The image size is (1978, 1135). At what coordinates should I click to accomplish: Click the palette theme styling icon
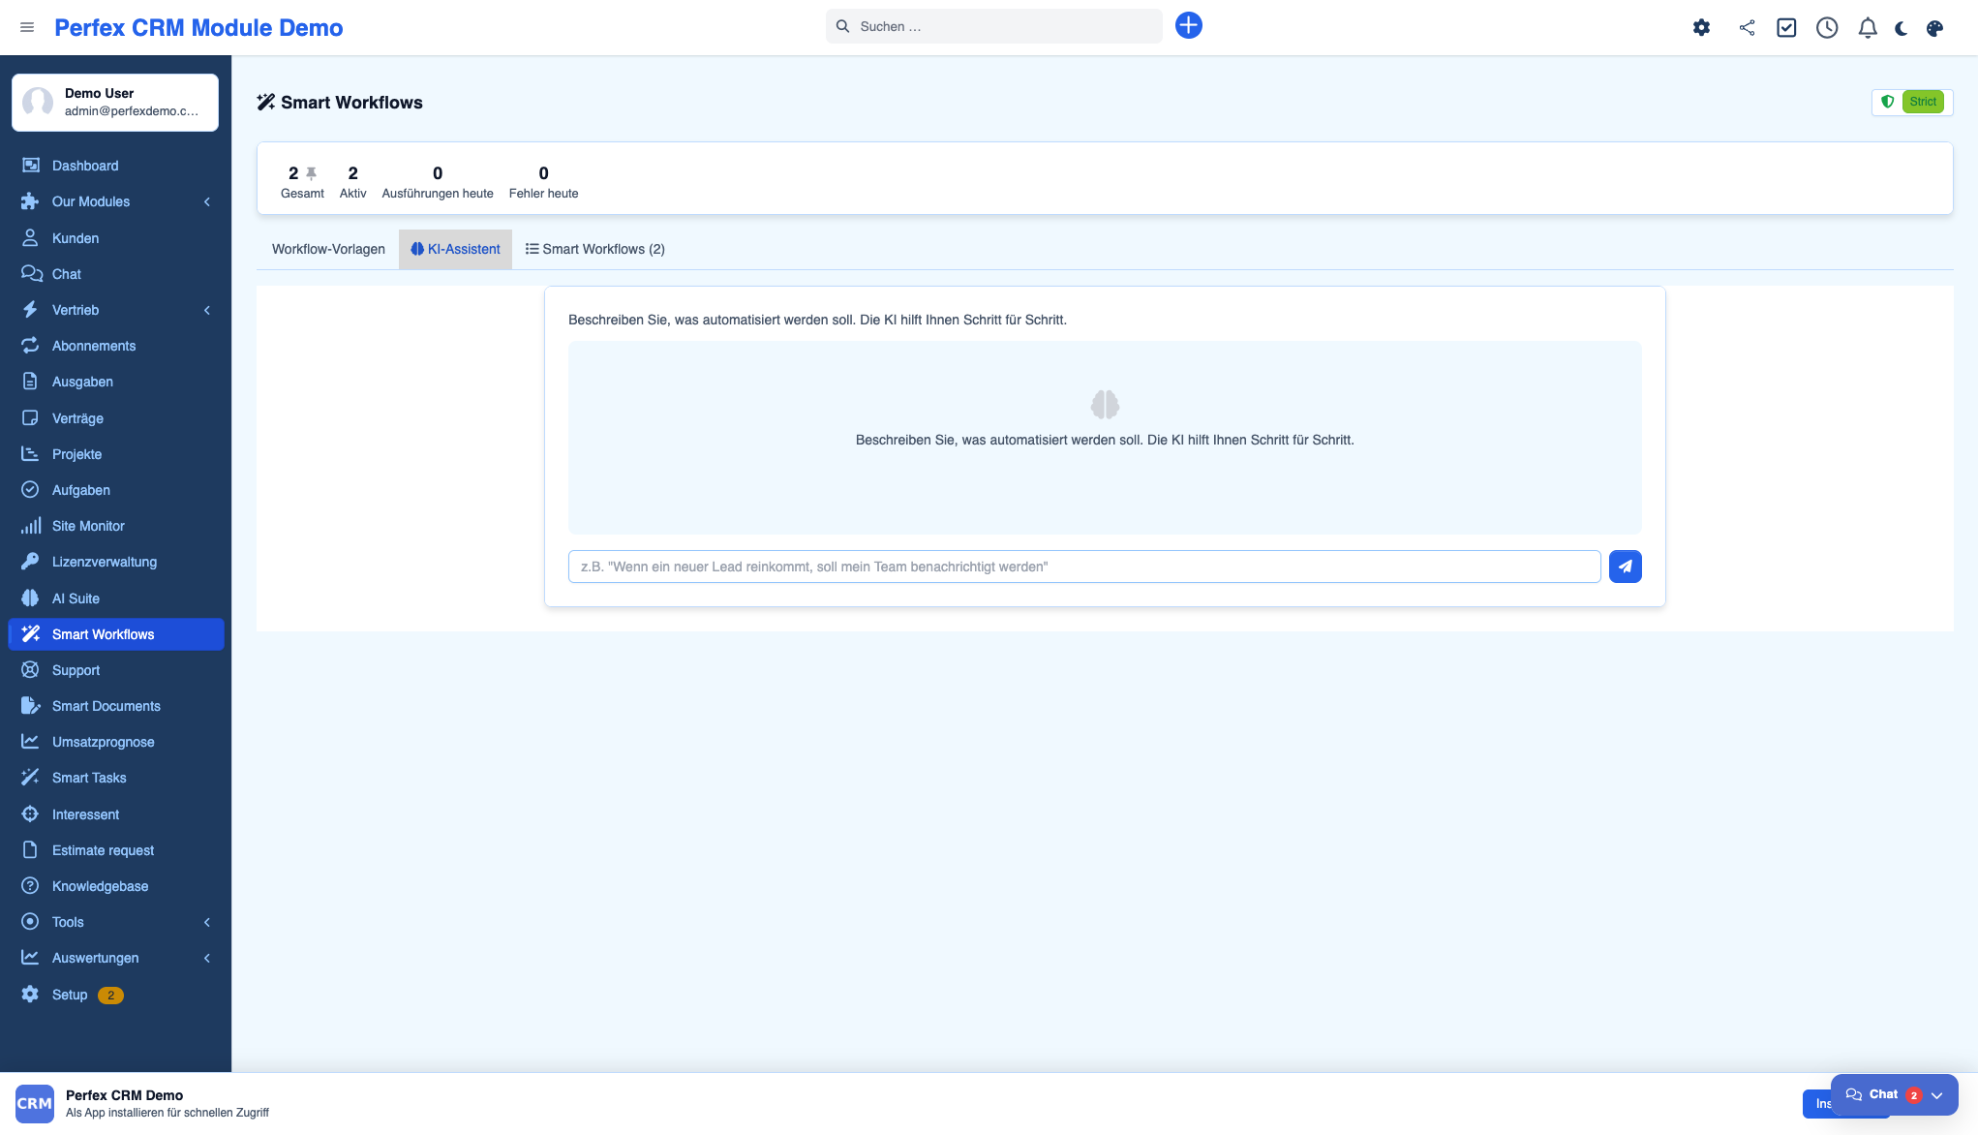[x=1934, y=28]
